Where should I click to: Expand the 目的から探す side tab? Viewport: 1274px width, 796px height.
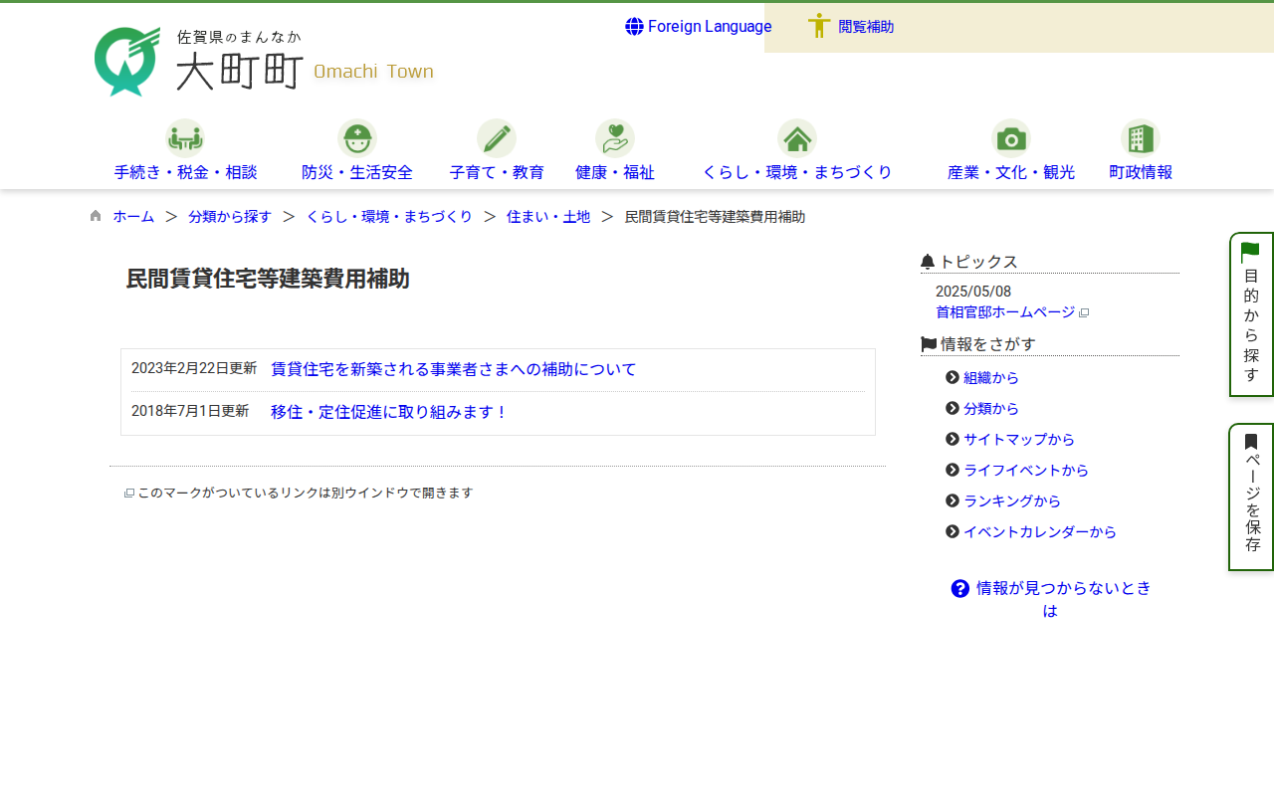pos(1251,314)
